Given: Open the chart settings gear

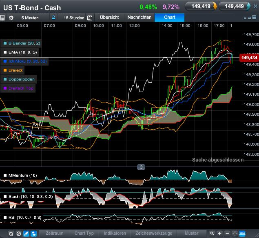Looking at the screenshot, I should pos(11,18).
